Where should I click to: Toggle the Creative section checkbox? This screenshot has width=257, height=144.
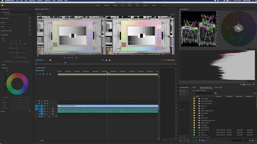30,22
